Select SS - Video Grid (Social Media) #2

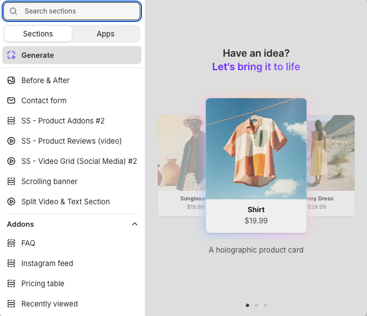pos(72,161)
